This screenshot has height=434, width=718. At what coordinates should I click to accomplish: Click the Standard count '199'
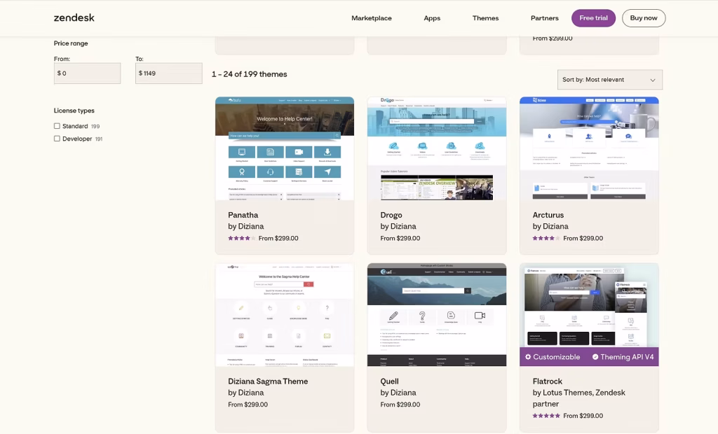(x=95, y=126)
